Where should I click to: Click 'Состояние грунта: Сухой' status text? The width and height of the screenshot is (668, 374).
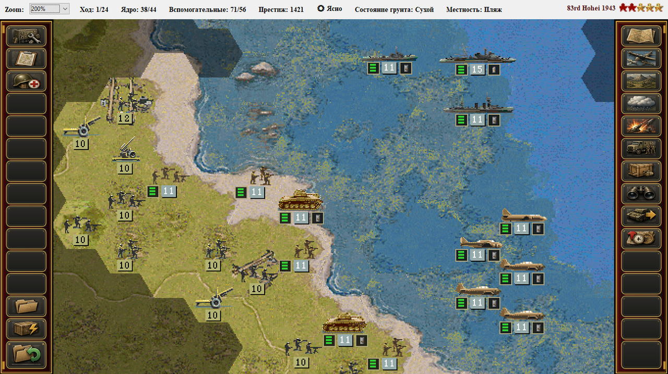tap(394, 9)
